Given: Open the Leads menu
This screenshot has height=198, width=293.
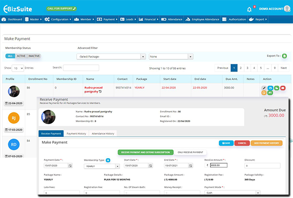Looking at the screenshot, I should click(x=128, y=19).
